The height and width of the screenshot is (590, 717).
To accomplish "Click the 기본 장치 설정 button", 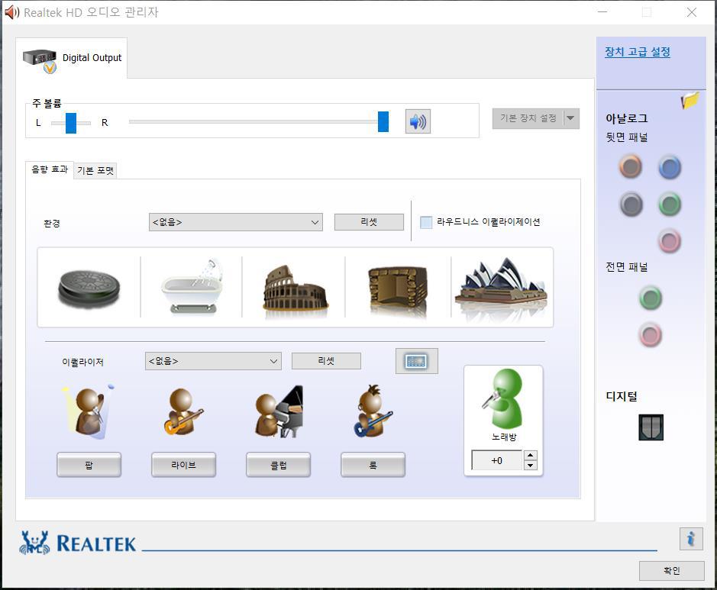I will tap(528, 118).
